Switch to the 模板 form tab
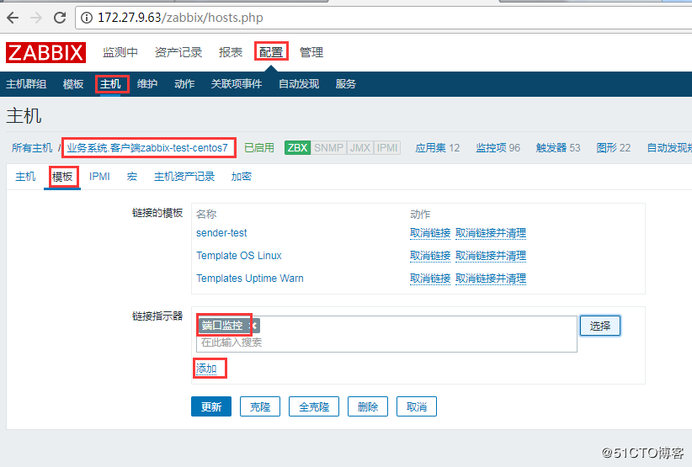 [x=62, y=177]
